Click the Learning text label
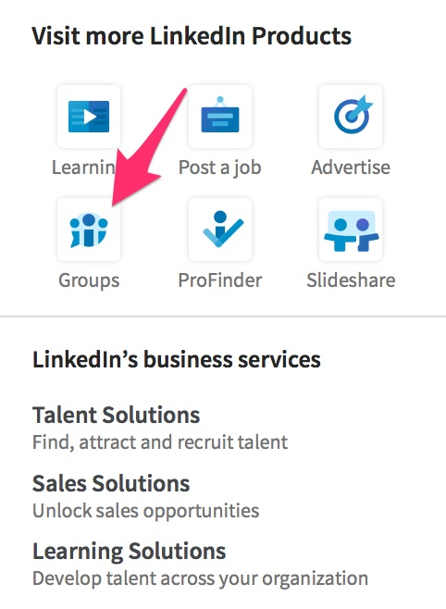Screen dimensions: 446x609 coord(84,168)
